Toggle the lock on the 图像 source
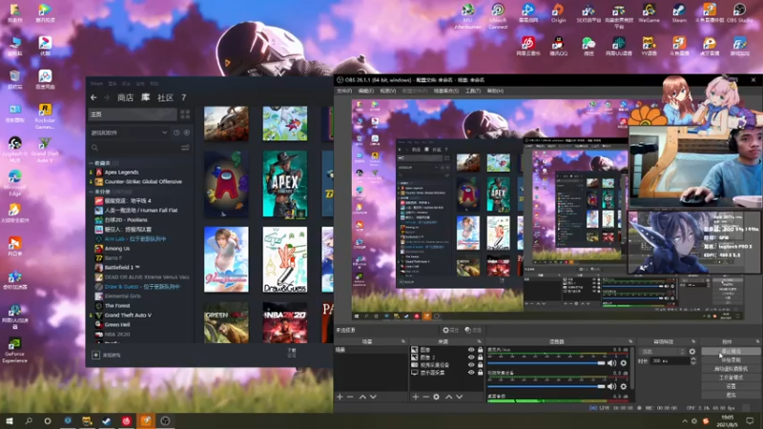 pyautogui.click(x=481, y=350)
